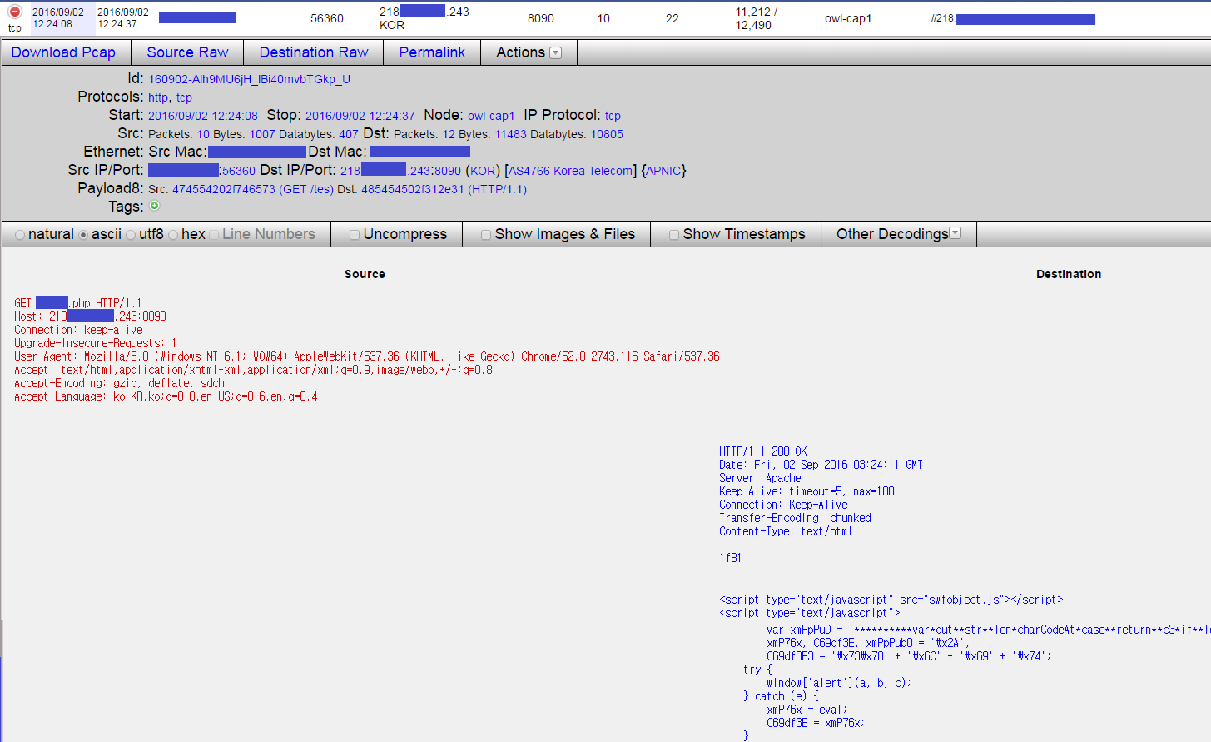
Task: Collapse the session row using the red minus icon
Action: [14, 12]
